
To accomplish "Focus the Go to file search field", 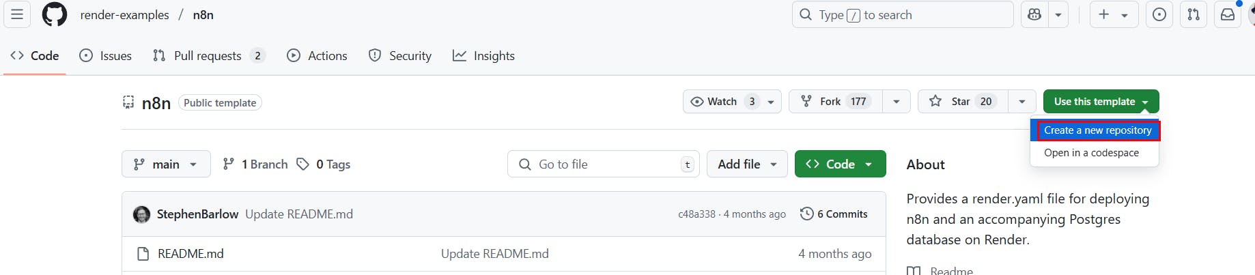I will (603, 164).
